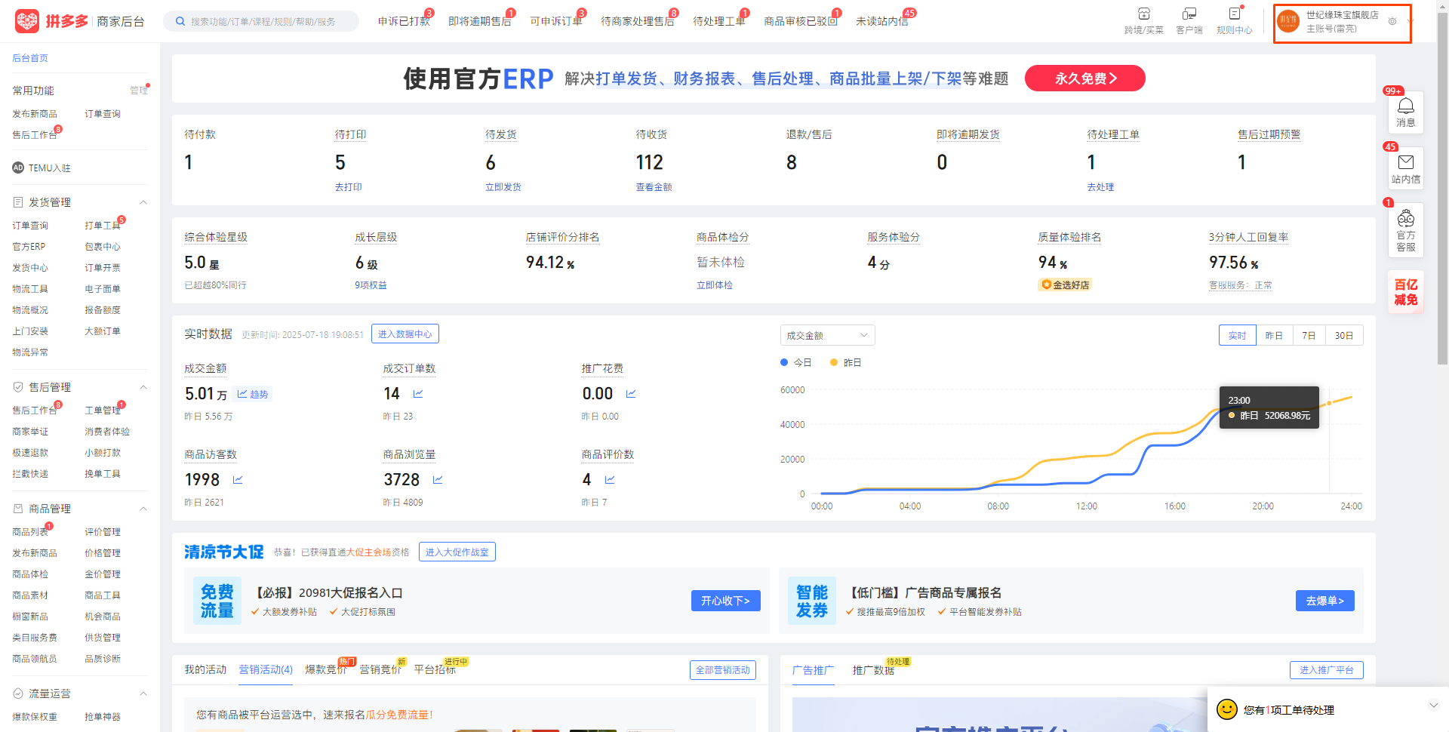Screen dimensions: 1449x732
Task: Click the 客户端 client icon
Action: [1189, 14]
